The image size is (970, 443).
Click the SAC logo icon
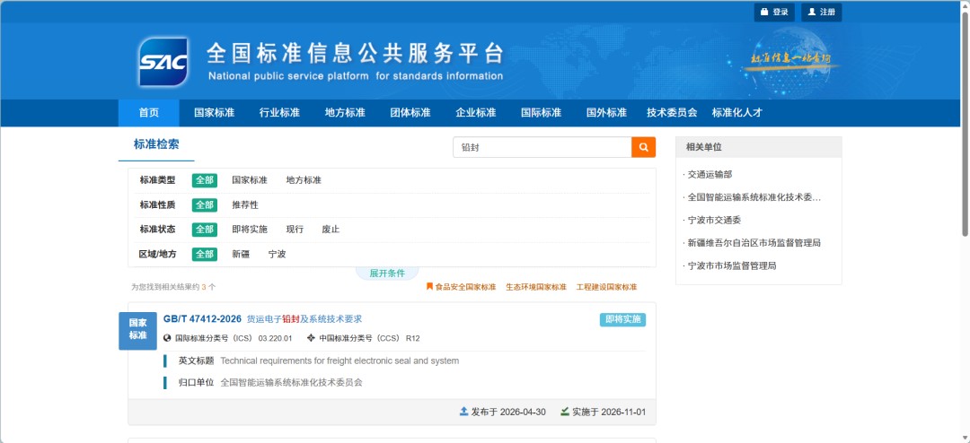[163, 62]
